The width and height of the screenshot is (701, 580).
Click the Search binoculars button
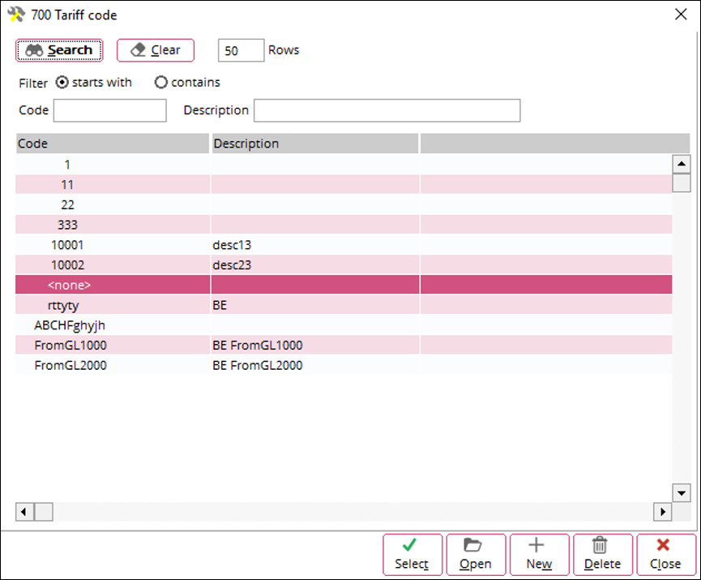click(x=59, y=50)
